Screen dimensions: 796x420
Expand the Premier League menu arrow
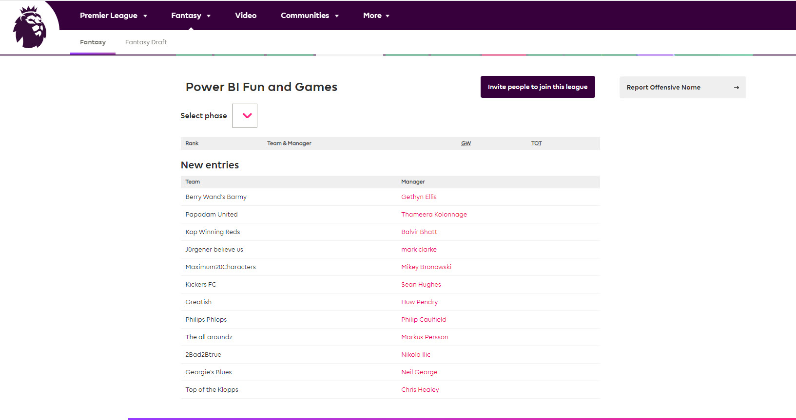point(145,16)
